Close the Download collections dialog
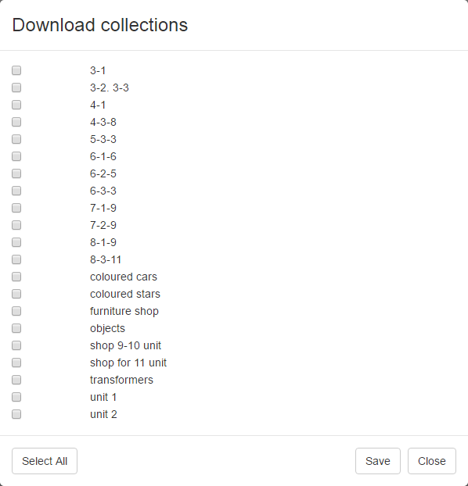Viewport: 468px width, 486px height. click(x=432, y=461)
